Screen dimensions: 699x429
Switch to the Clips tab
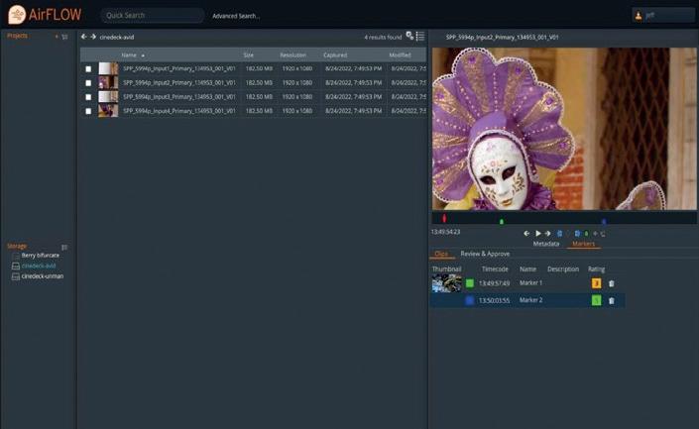point(441,254)
